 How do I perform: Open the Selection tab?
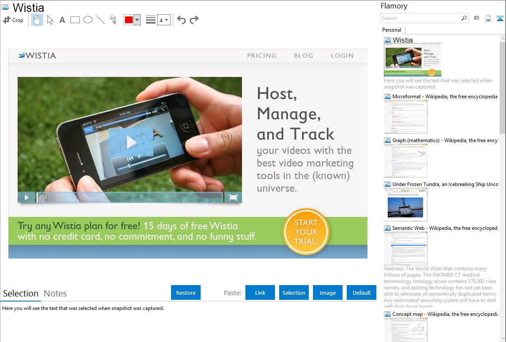point(21,294)
